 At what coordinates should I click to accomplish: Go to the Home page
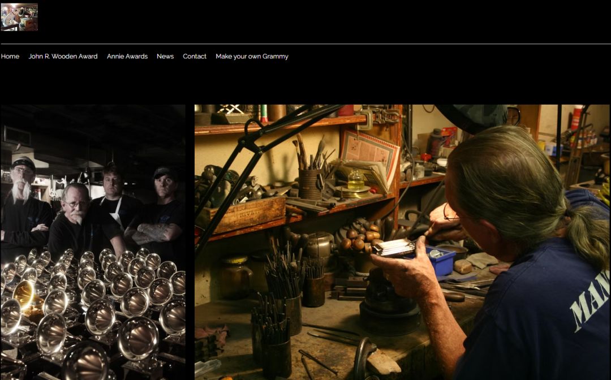click(10, 57)
